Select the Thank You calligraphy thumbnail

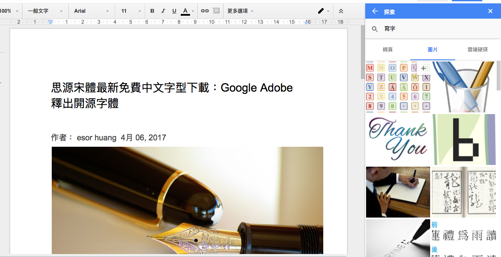(398, 140)
